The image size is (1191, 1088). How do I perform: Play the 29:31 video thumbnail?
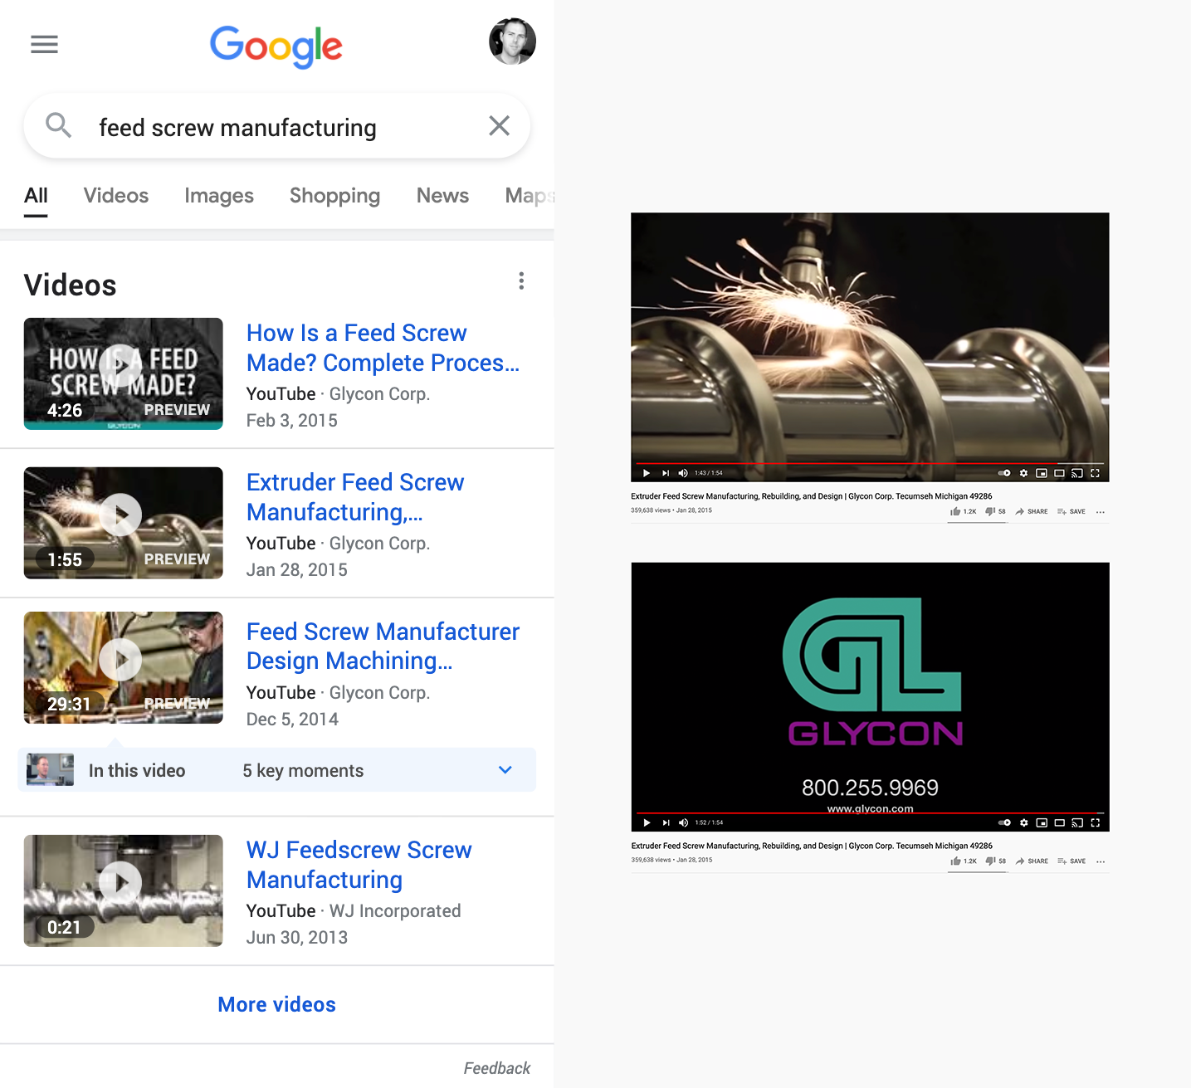(x=123, y=667)
